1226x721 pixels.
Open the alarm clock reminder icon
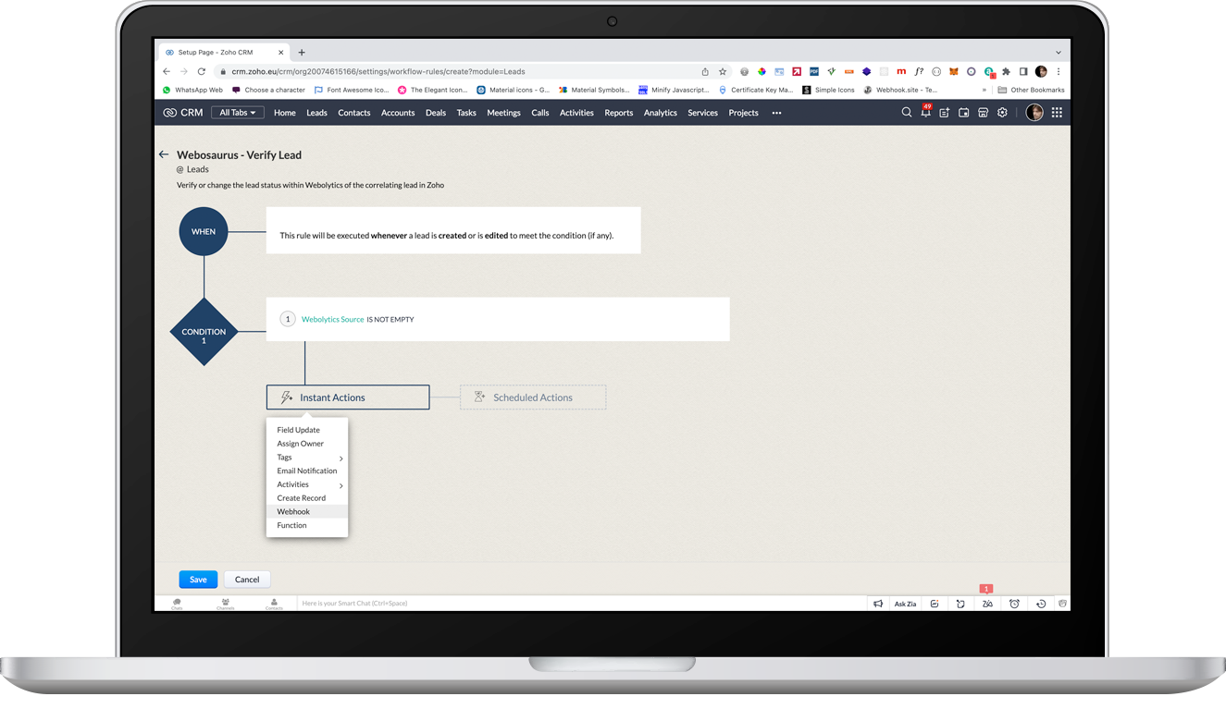[x=1014, y=603]
